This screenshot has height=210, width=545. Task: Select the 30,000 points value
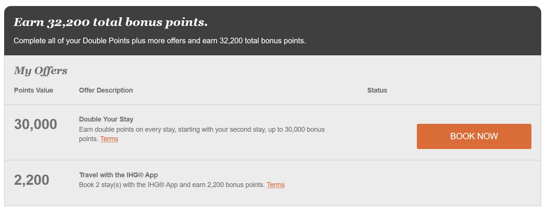click(35, 124)
